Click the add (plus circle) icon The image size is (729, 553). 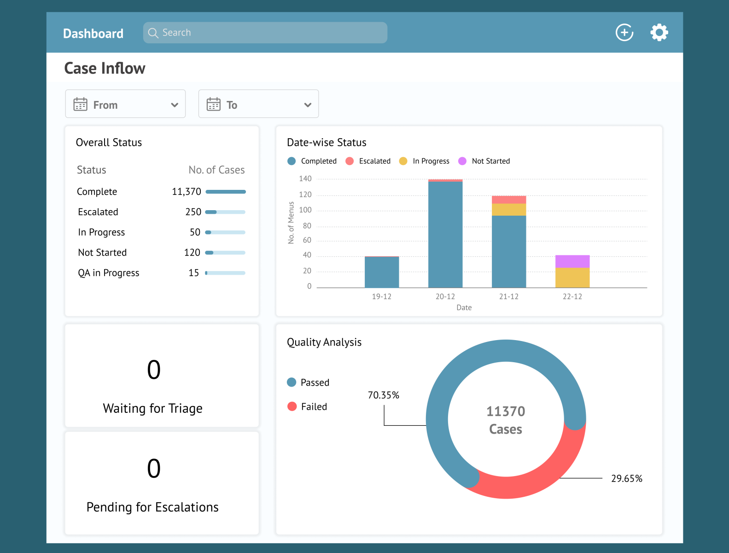(x=624, y=32)
